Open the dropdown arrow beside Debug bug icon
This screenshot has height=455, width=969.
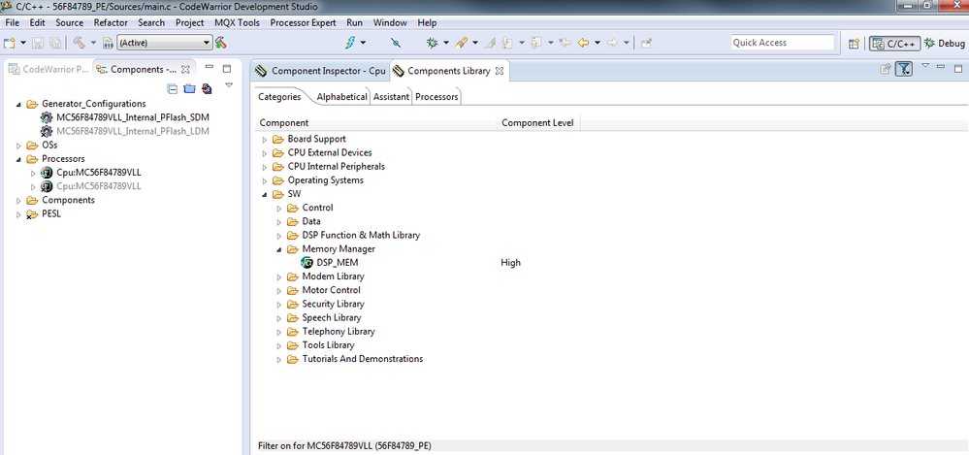(x=445, y=43)
